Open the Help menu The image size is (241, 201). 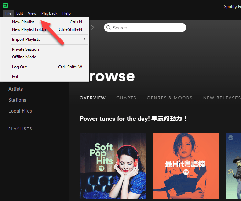point(67,13)
